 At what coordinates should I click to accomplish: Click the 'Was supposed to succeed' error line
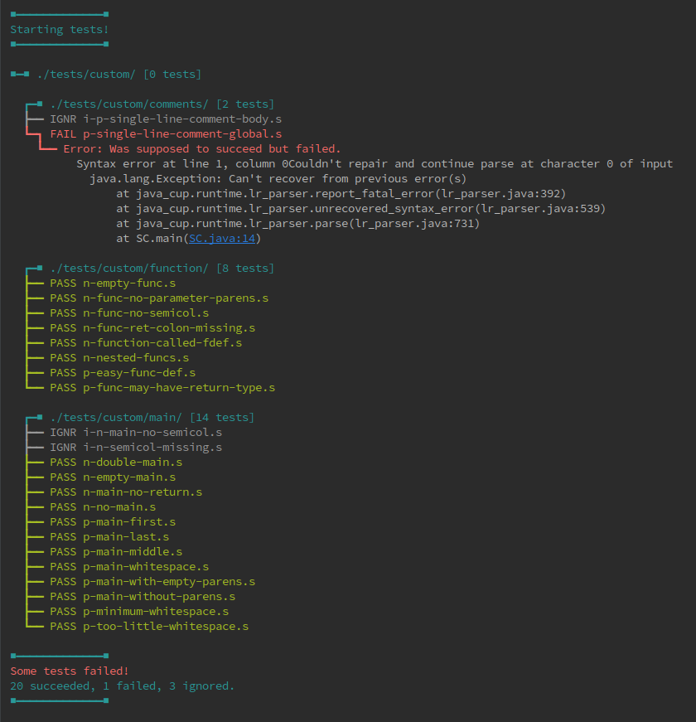tap(202, 148)
